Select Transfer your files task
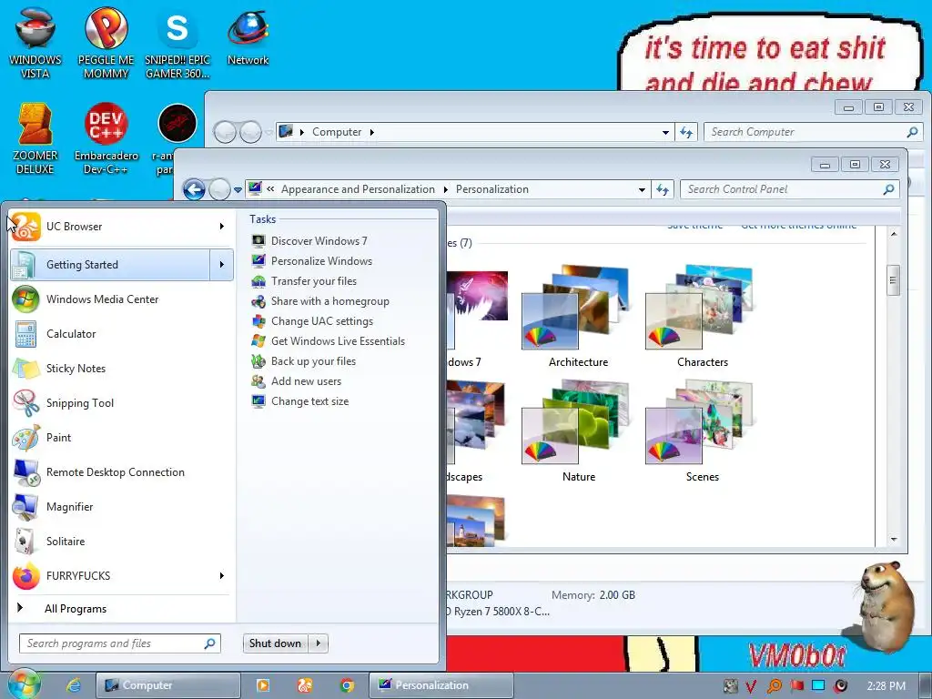 pyautogui.click(x=304, y=281)
